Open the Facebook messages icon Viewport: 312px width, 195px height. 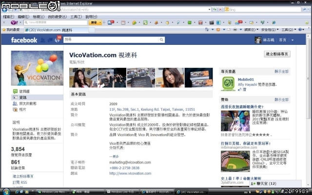pyautogui.click(x=50, y=40)
